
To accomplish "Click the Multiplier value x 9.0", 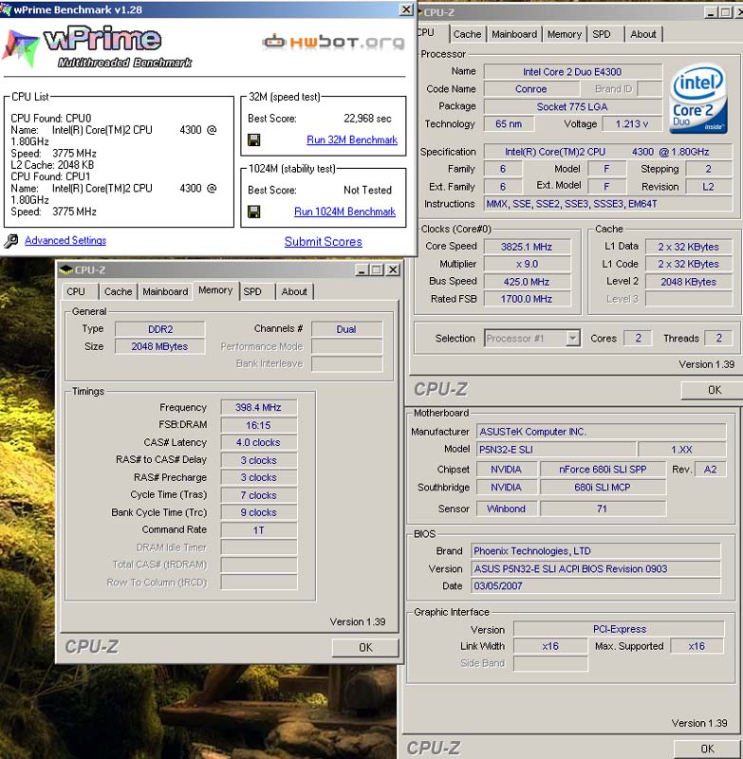I will 527,265.
